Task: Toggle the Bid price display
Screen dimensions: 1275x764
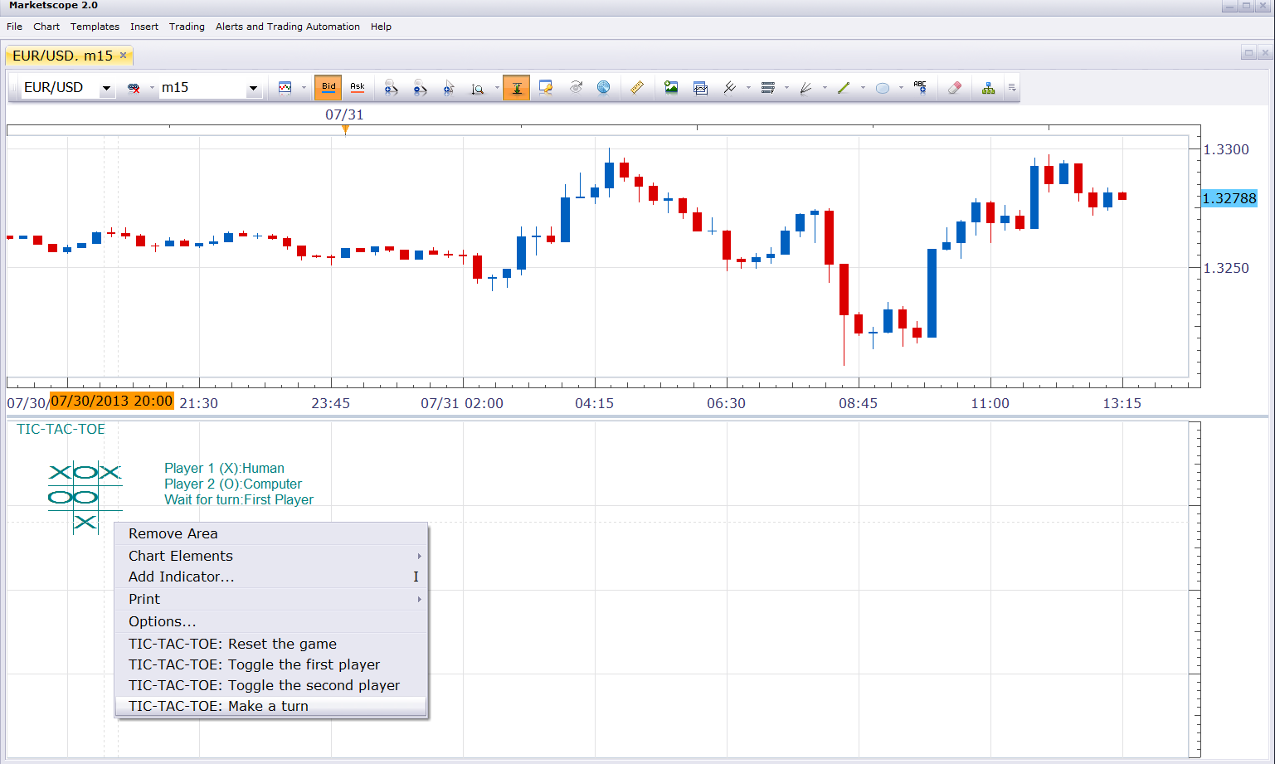Action: tap(328, 87)
